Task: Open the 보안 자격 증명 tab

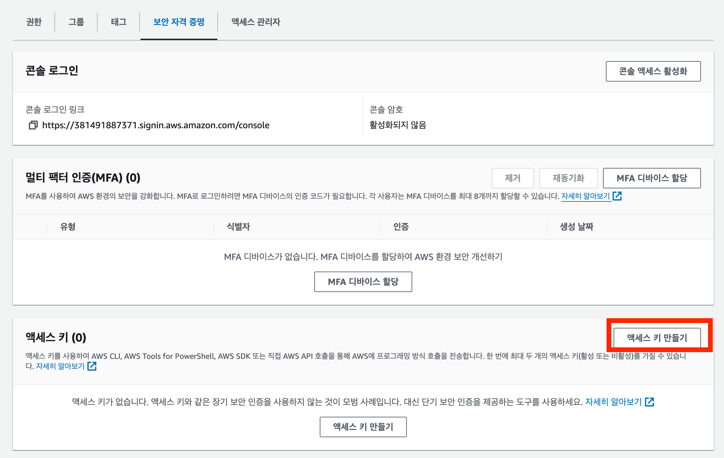Action: (179, 22)
